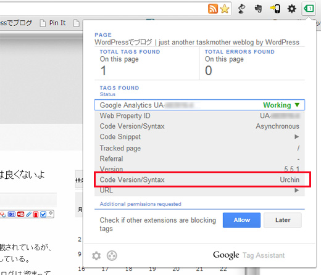Collapse the Google Analytics Working tag row

[199, 105]
